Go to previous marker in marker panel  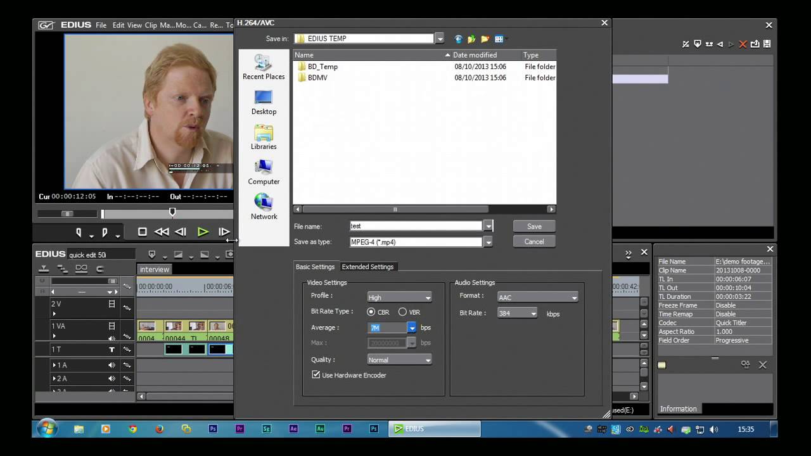click(x=720, y=44)
